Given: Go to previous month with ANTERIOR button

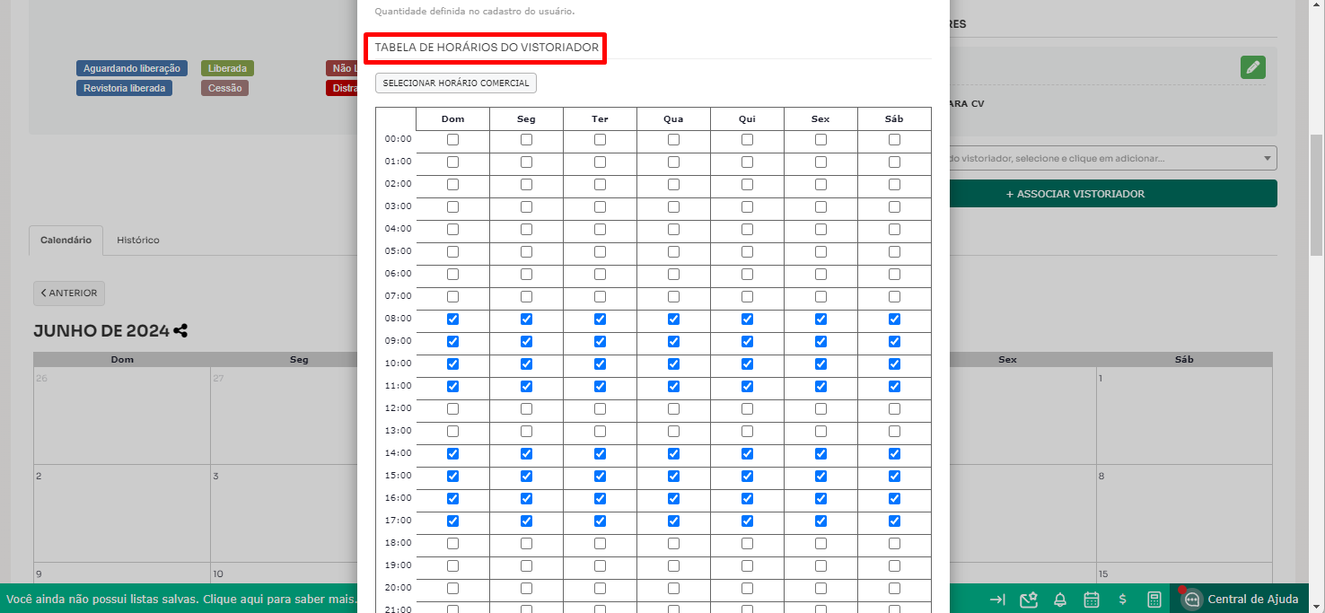Looking at the screenshot, I should pyautogui.click(x=69, y=293).
